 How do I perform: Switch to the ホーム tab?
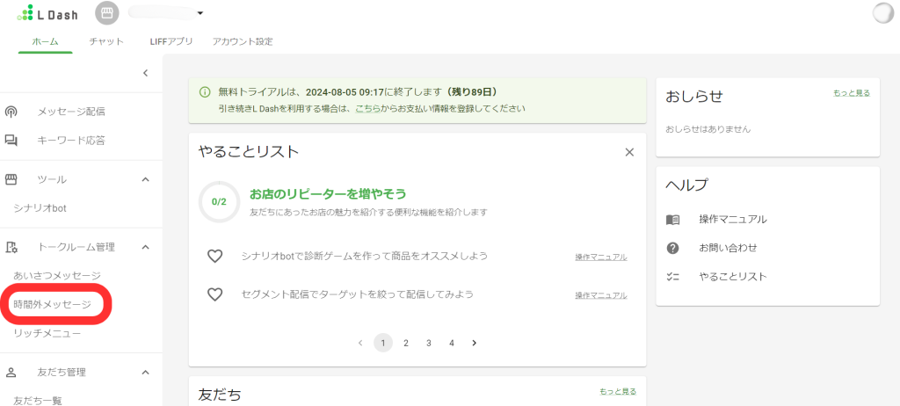46,41
